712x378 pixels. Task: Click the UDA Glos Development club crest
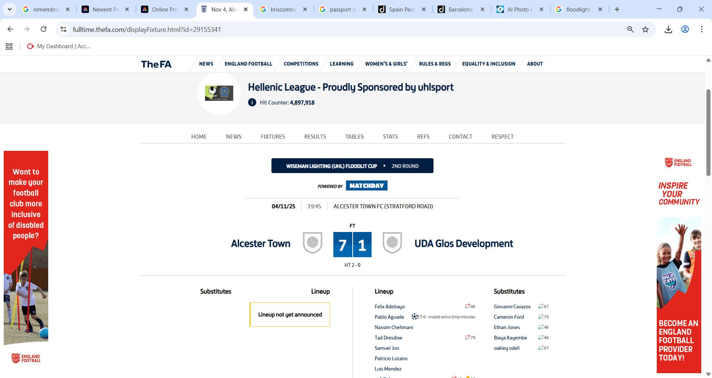(392, 243)
